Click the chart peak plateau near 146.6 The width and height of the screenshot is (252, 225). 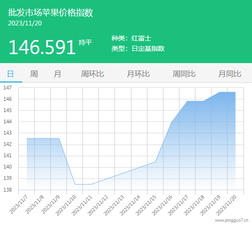[x=228, y=92]
